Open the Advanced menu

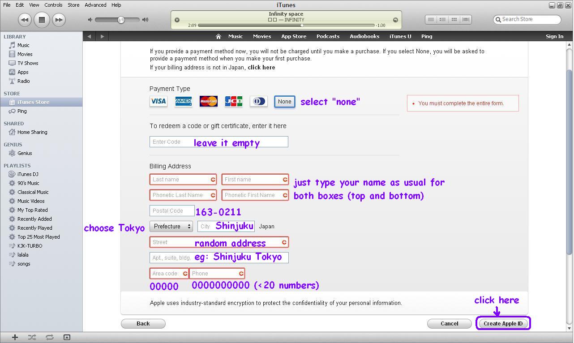(95, 5)
